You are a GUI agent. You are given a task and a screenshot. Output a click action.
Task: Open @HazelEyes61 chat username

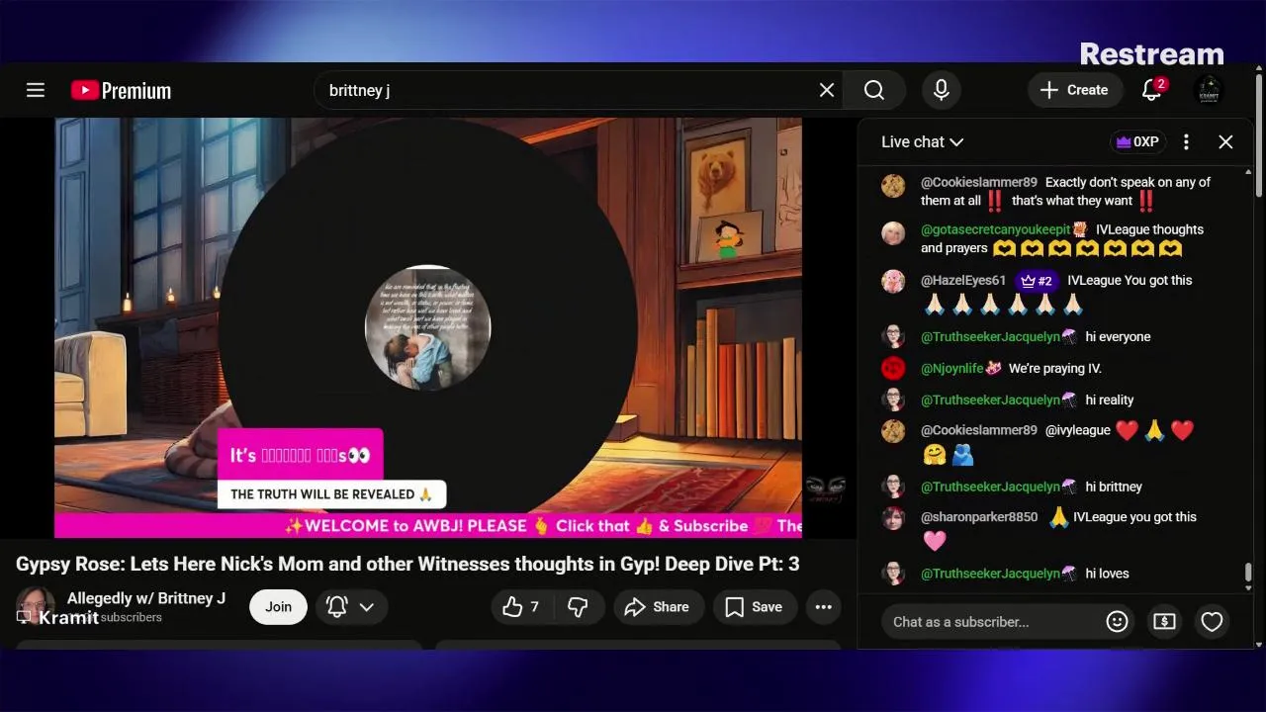click(x=963, y=281)
